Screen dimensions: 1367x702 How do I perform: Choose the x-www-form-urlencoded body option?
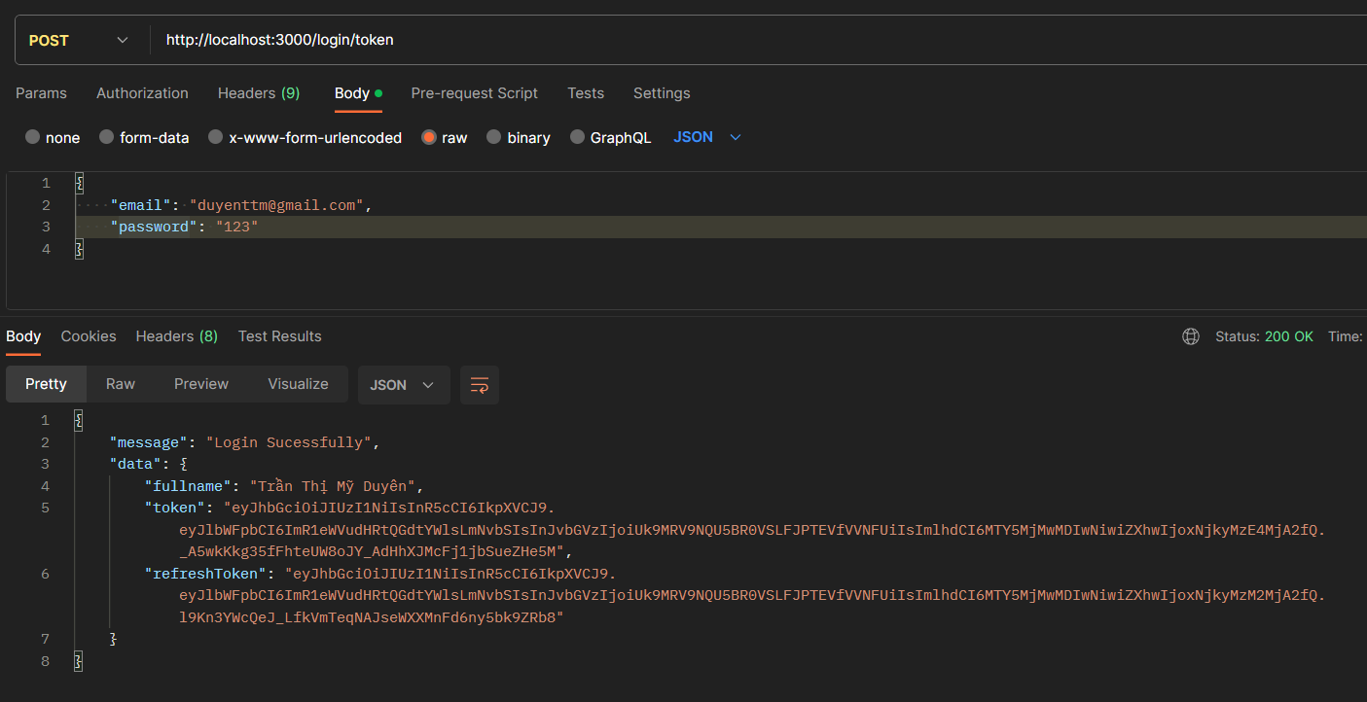pyautogui.click(x=216, y=138)
